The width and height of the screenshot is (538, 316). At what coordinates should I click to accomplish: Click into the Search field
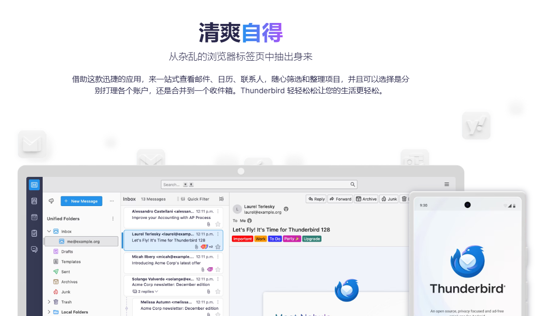pos(259,185)
